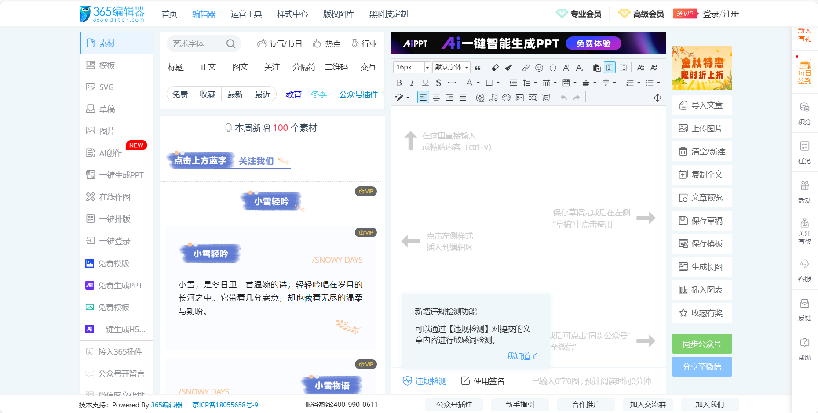Click the green 同步公众号 button
The width and height of the screenshot is (818, 413).
click(702, 344)
